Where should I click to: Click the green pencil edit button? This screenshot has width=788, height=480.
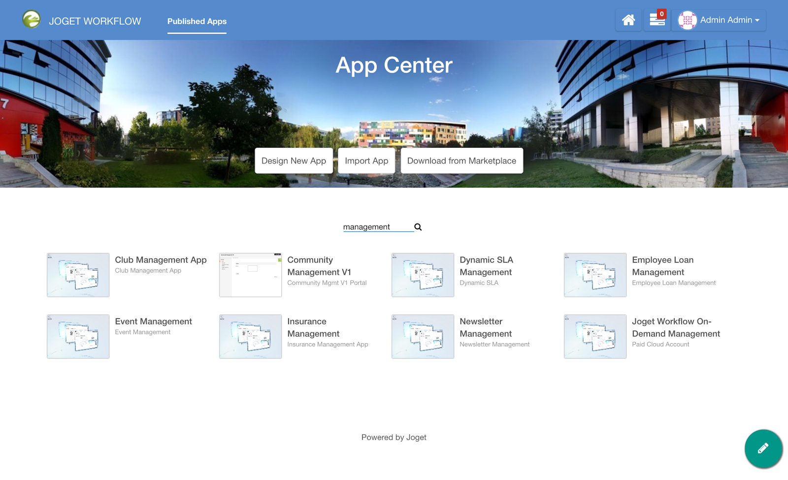(763, 448)
